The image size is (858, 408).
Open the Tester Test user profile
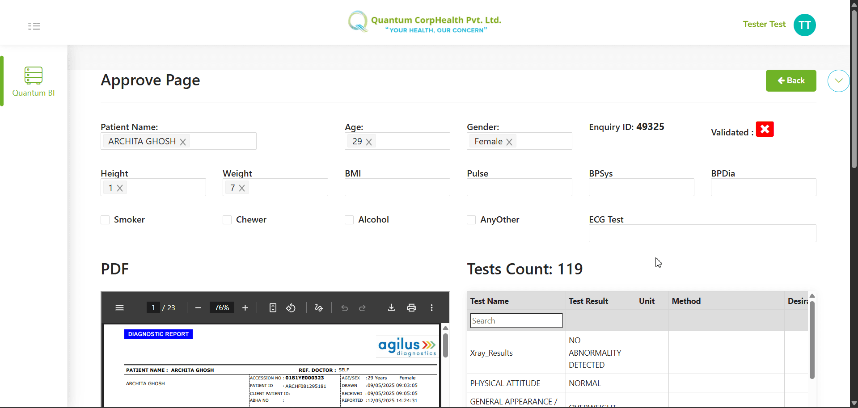click(x=804, y=25)
